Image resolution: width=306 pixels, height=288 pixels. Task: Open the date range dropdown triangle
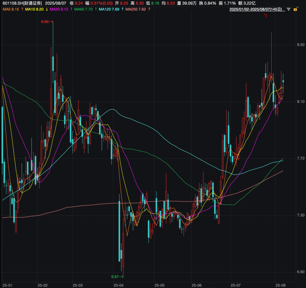[288, 9]
